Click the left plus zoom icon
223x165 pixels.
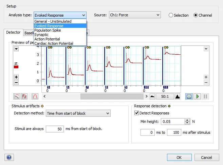pos(16,77)
